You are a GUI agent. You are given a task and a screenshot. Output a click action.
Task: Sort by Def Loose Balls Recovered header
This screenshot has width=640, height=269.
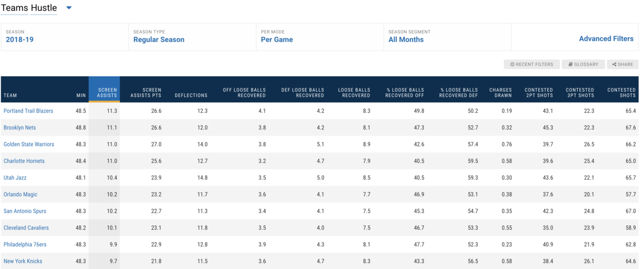click(302, 93)
